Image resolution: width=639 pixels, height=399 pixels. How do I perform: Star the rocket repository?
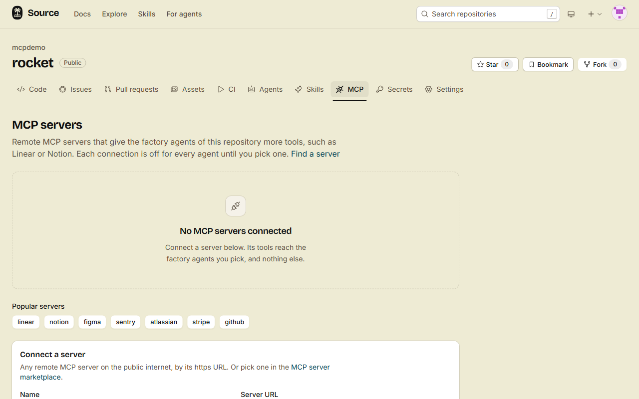495,64
